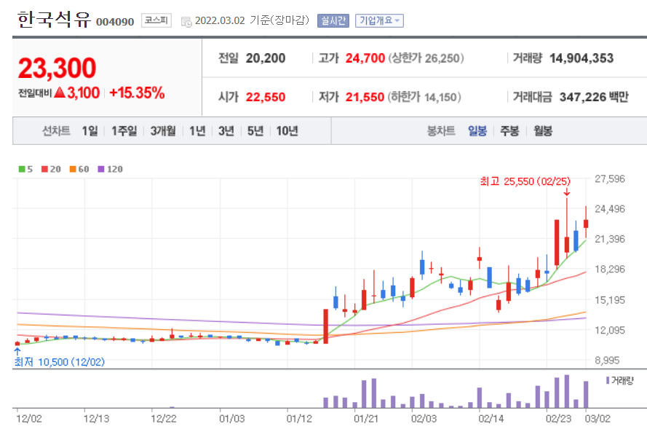The image size is (647, 429).
Task: Open the 기업개요 dropdown
Action: 379,20
